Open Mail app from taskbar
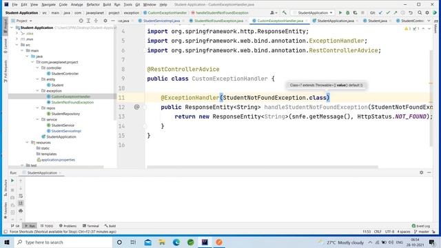The height and width of the screenshot is (248, 441). tap(147, 242)
